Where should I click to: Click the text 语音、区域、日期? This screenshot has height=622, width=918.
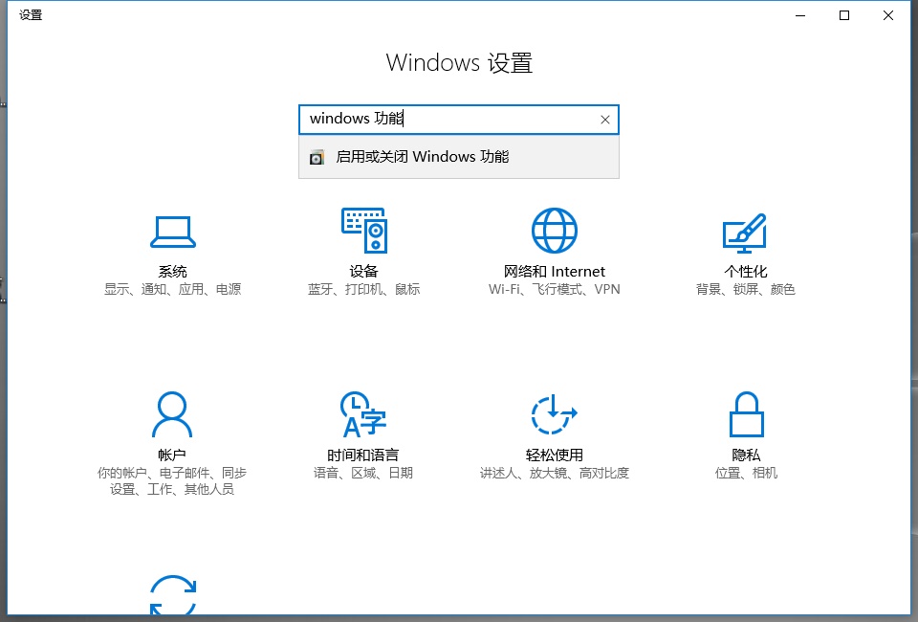(363, 474)
